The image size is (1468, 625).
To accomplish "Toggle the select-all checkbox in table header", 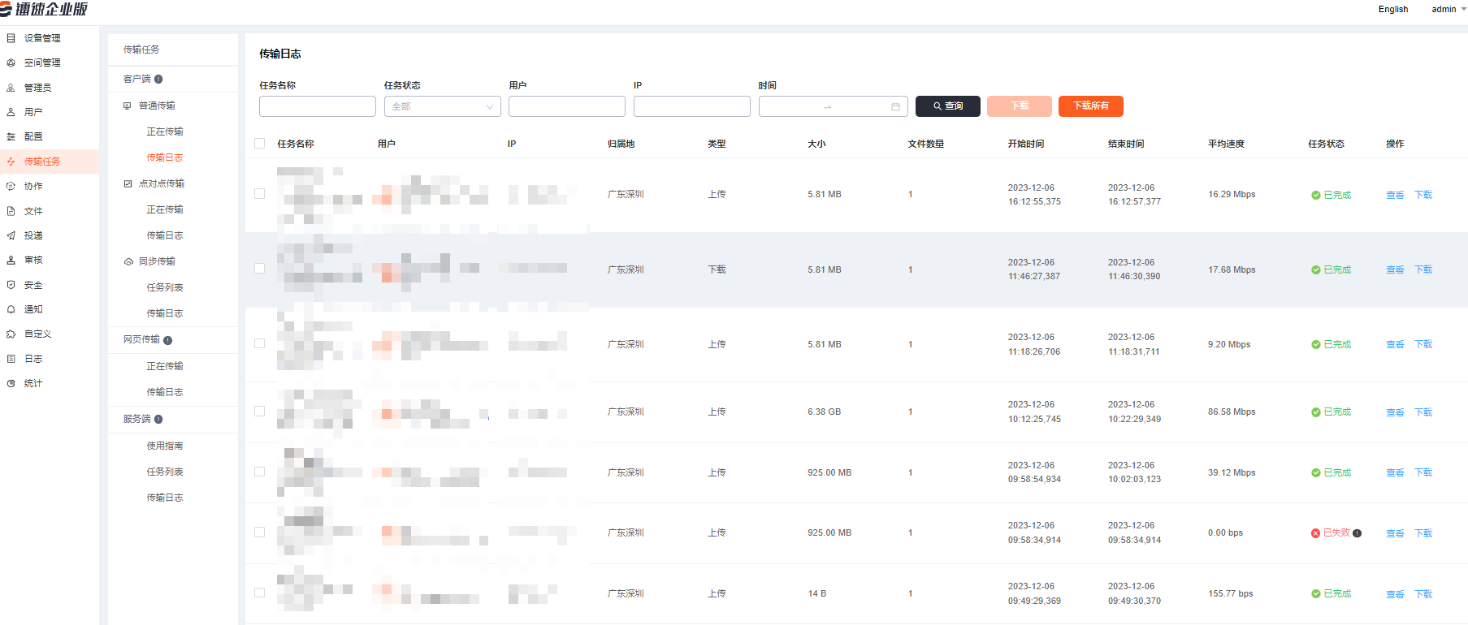I will (x=260, y=144).
